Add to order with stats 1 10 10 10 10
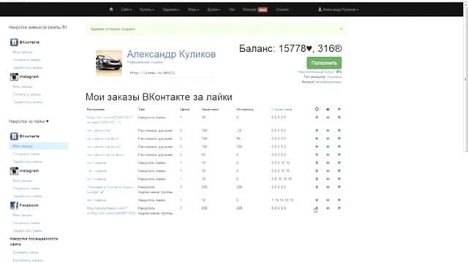468x263 pixels. [x=328, y=200]
